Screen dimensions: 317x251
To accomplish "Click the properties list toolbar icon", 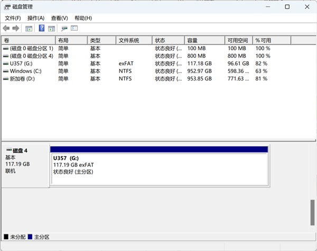I will (74, 28).
